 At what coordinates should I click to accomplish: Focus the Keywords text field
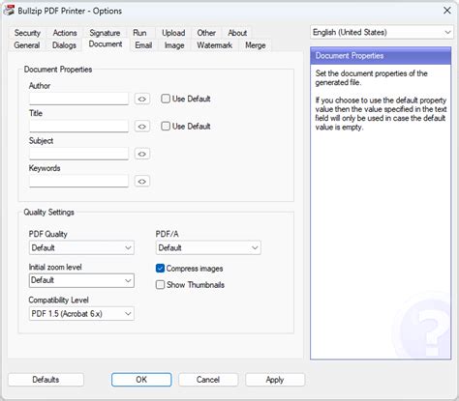(78, 181)
